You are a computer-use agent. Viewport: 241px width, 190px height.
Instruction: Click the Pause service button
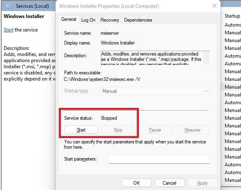coord(155,130)
